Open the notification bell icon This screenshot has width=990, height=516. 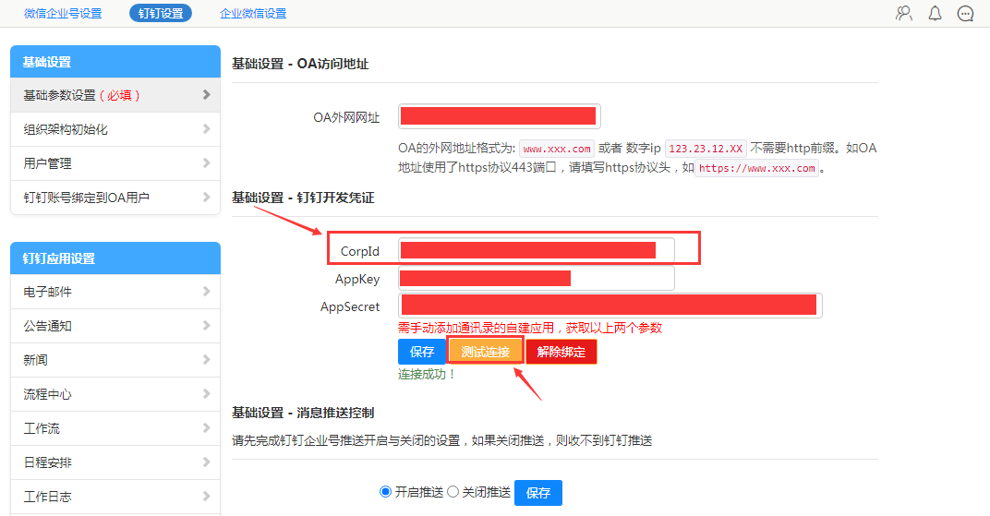(935, 13)
